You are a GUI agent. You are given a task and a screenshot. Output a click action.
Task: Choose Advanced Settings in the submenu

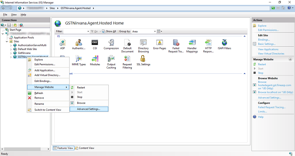tap(89, 109)
